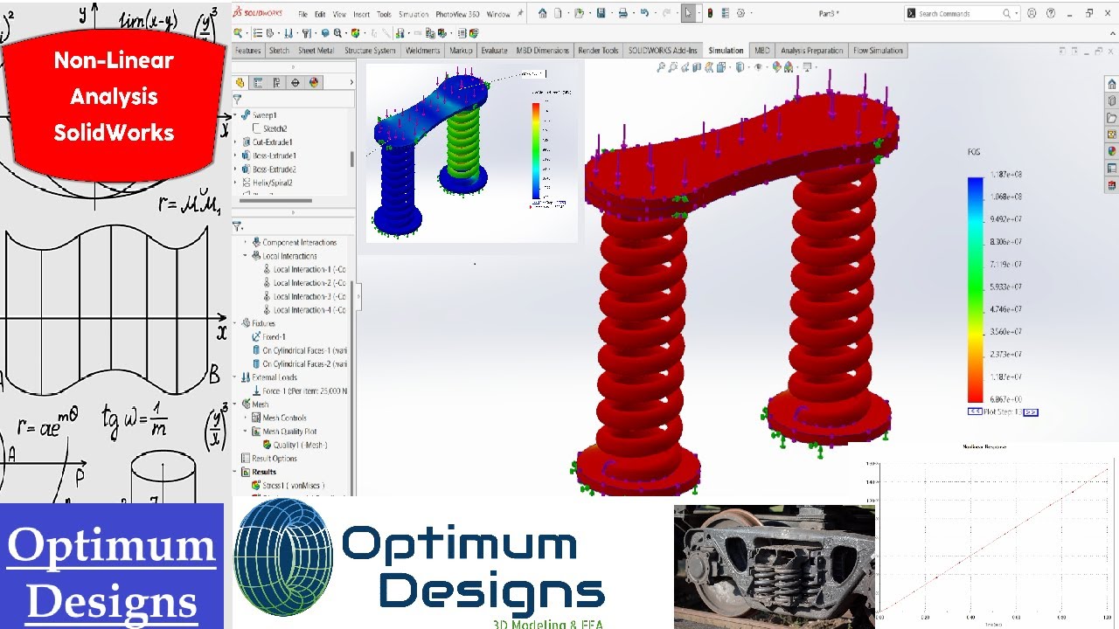
Task: Activate the Select cursor tool
Action: [x=688, y=13]
